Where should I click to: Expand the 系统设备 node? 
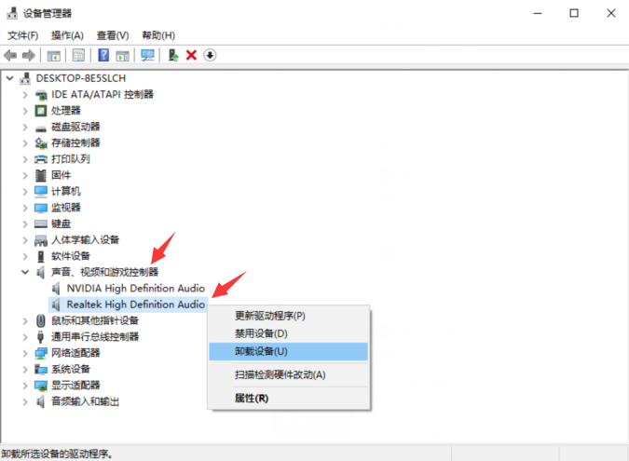click(x=25, y=369)
